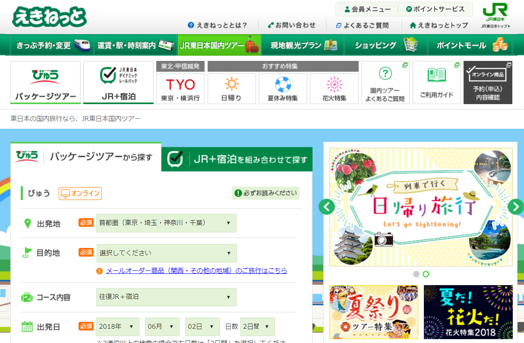The height and width of the screenshot is (343, 524).
Task: Click the 日帰り旅行 carousel banner
Action: pos(421,207)
